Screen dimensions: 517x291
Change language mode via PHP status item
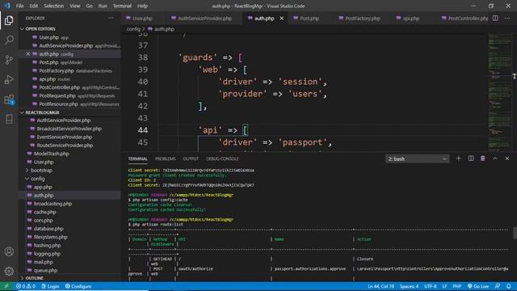tap(456, 286)
